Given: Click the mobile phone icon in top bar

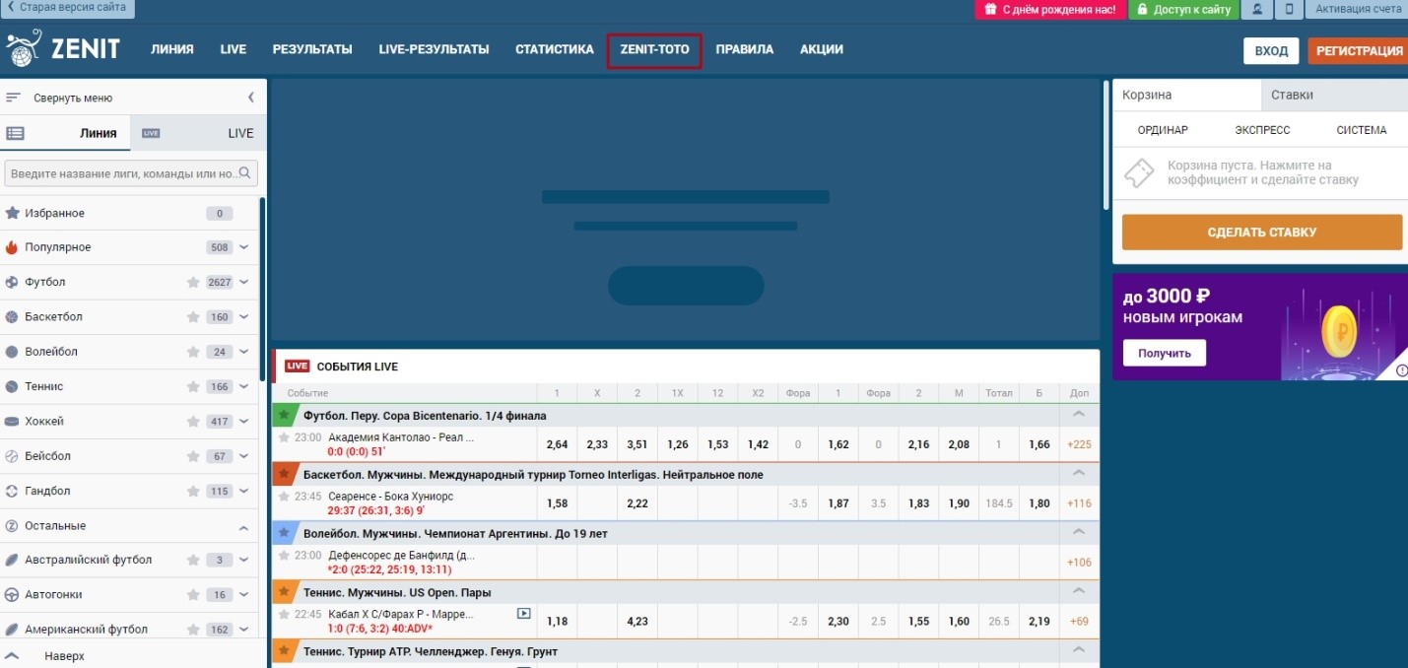Looking at the screenshot, I should [1289, 9].
